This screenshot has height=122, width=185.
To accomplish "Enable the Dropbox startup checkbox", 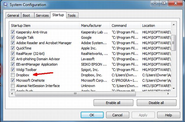I will click(x=13, y=75).
